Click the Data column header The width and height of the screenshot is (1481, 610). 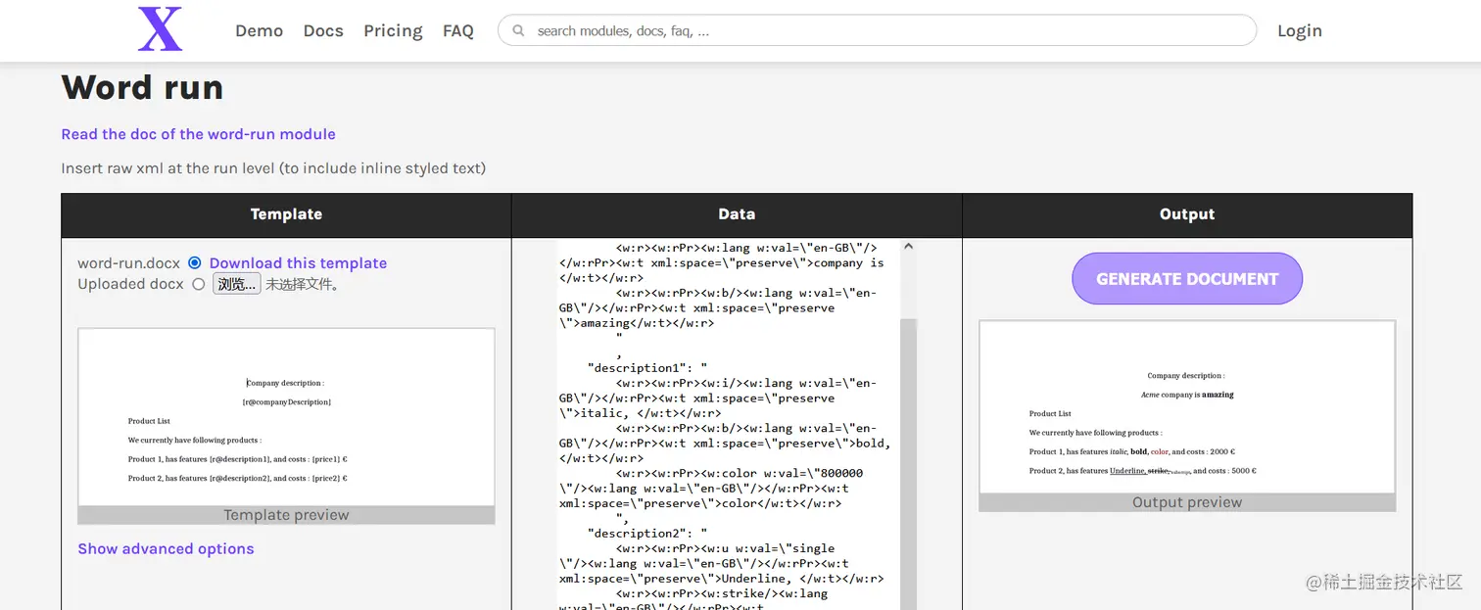click(x=737, y=214)
